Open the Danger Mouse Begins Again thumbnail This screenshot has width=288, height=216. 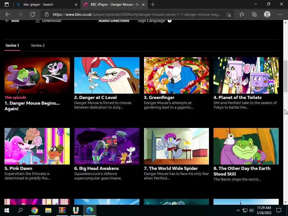point(37,75)
